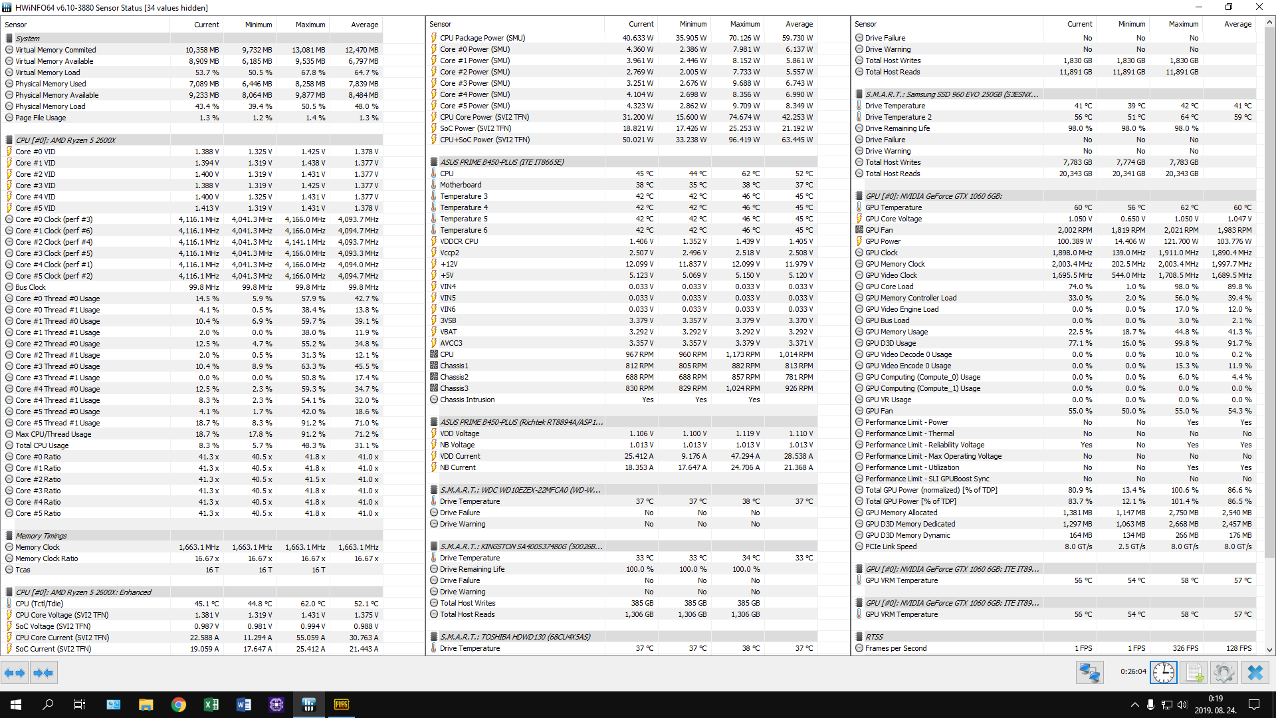Click the microphone tray icon
Image resolution: width=1276 pixels, height=718 pixels.
(x=1150, y=705)
